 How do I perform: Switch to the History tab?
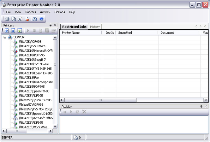click(x=95, y=27)
